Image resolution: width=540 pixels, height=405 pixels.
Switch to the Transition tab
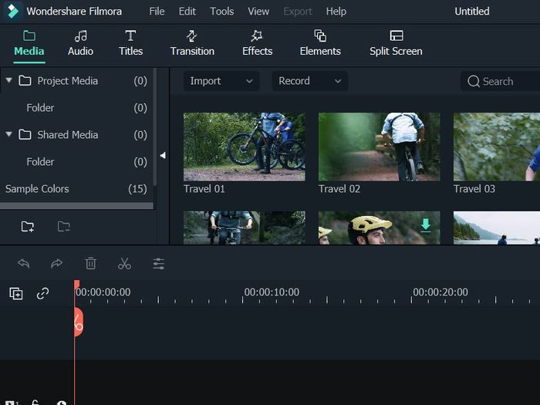192,43
